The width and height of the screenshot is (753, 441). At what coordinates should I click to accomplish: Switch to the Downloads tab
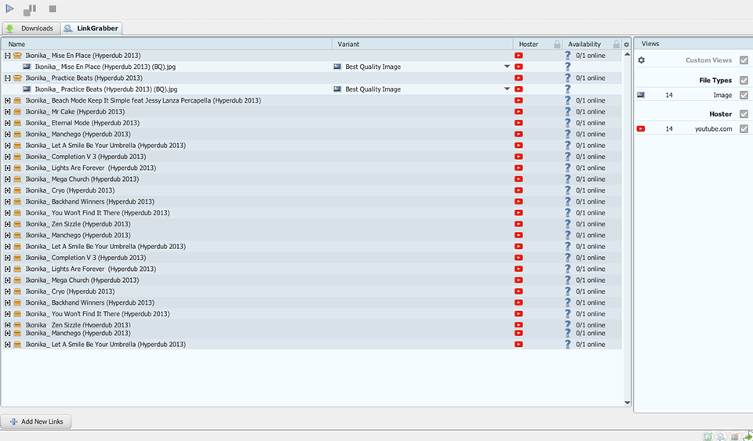31,28
